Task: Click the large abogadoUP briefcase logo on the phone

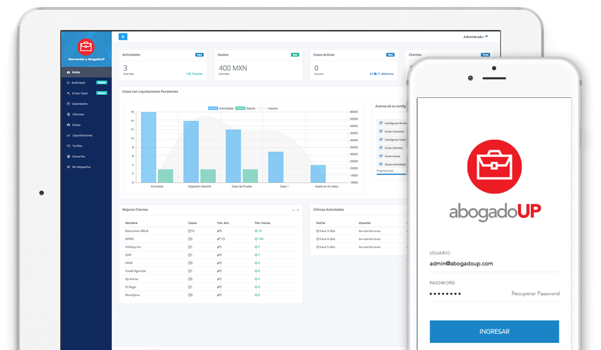Action: (494, 166)
